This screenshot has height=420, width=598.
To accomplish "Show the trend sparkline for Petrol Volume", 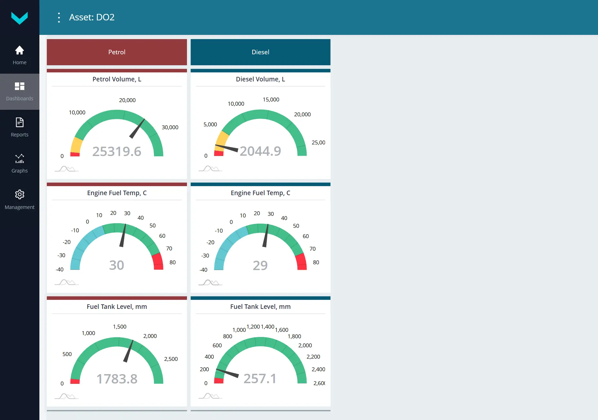I will click(67, 169).
